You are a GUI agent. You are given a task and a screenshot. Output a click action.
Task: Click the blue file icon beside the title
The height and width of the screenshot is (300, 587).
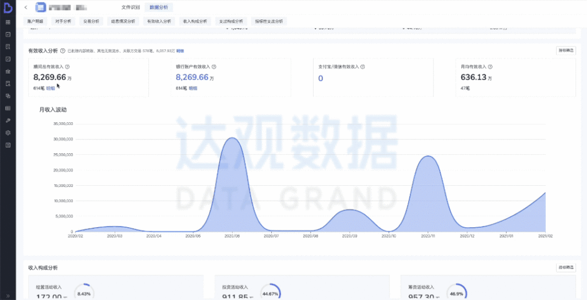click(41, 7)
